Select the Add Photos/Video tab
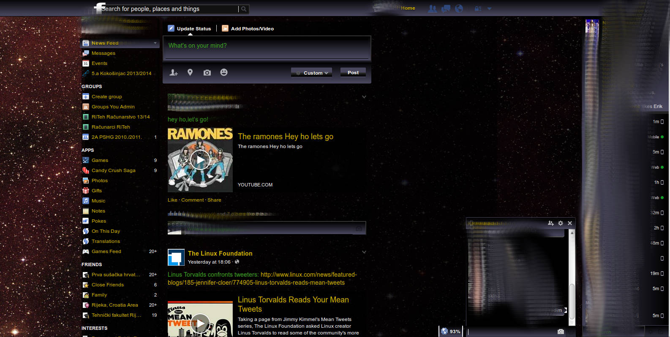This screenshot has height=337, width=670. (x=248, y=29)
